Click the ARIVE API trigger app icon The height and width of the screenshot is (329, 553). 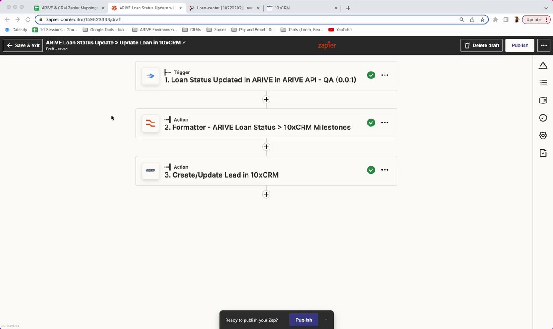[x=150, y=76]
